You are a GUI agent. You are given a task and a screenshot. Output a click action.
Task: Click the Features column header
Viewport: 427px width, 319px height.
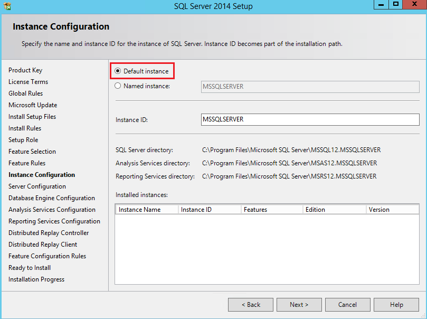[x=272, y=210]
